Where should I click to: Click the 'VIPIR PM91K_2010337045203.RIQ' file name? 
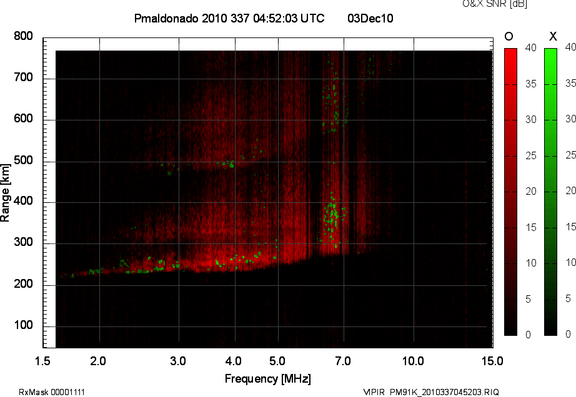point(431,392)
